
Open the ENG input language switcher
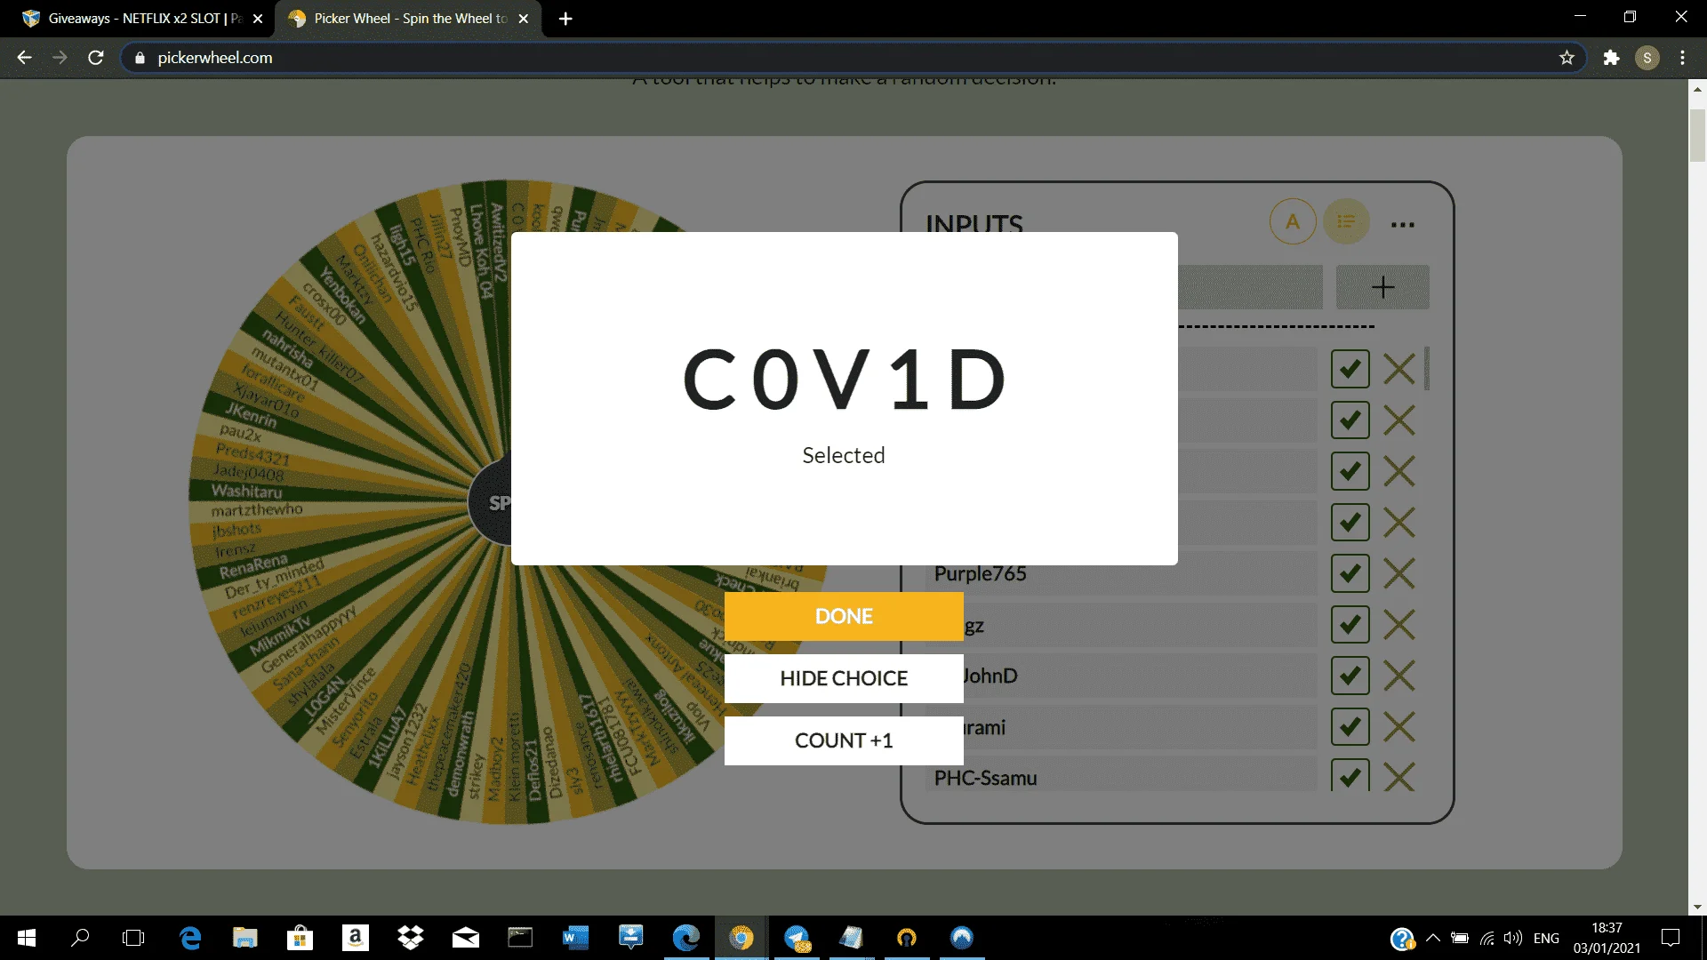(1546, 938)
